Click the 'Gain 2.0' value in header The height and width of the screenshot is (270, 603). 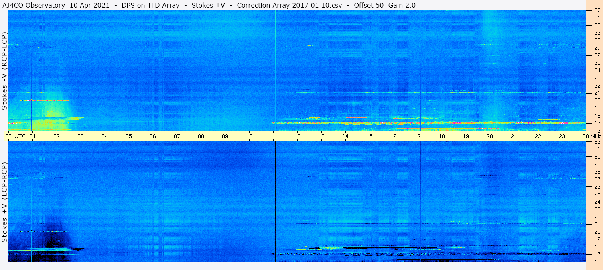coord(402,5)
